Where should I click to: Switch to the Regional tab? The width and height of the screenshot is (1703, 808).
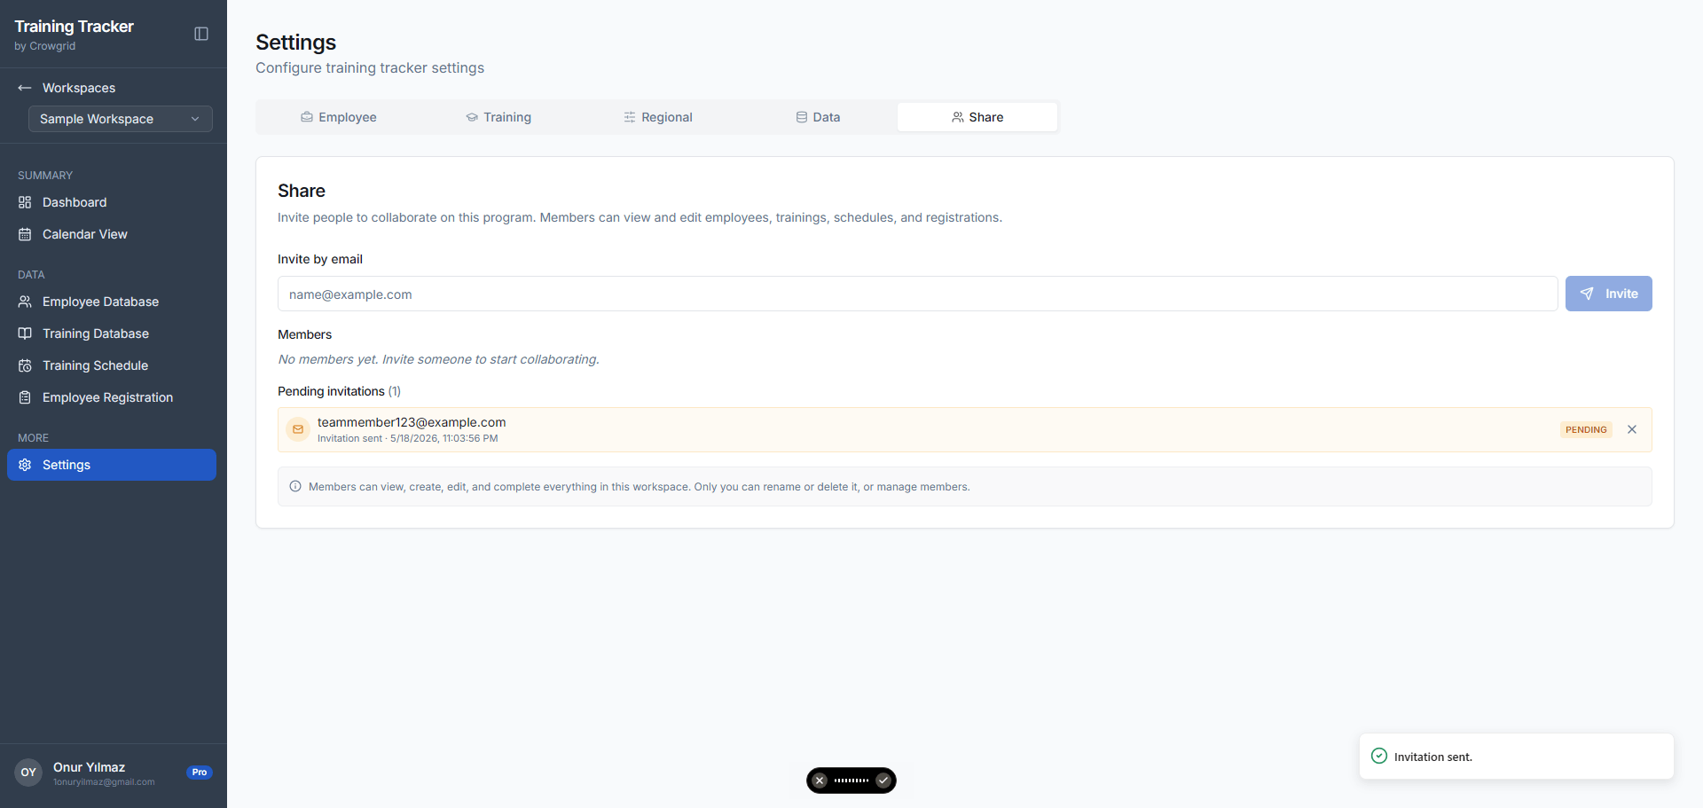coord(658,117)
